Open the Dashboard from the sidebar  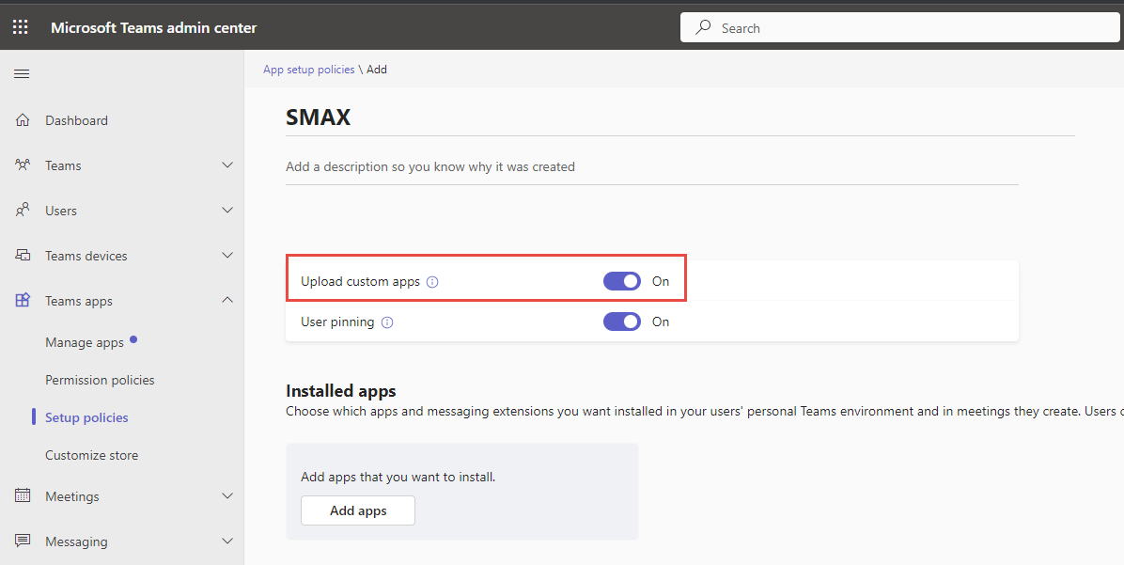tap(76, 120)
